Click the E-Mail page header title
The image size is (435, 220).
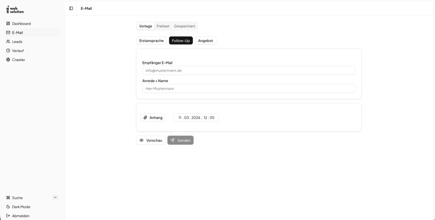(x=86, y=8)
